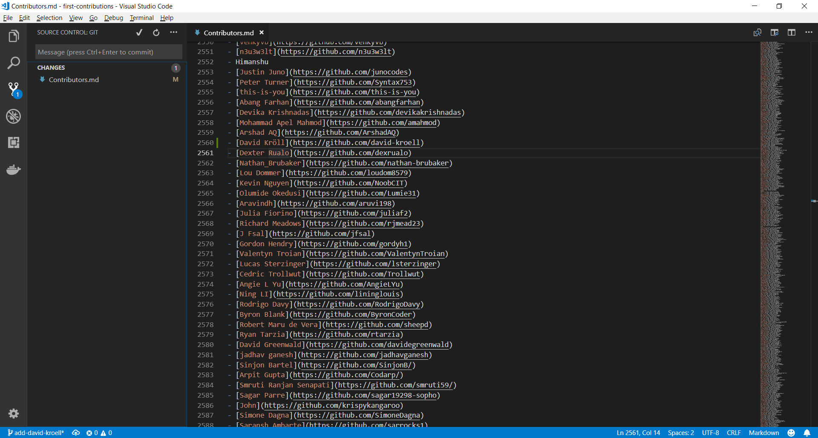Open Source Control More Actions menu
818x438 pixels.
point(174,32)
